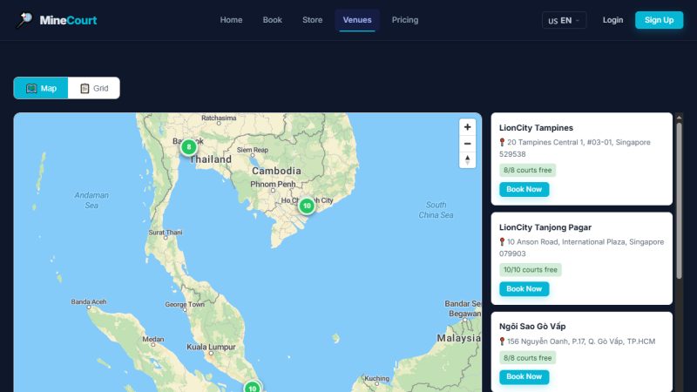This screenshot has height=392, width=697.
Task: Click the Cambodia label on the map
Action: point(276,171)
